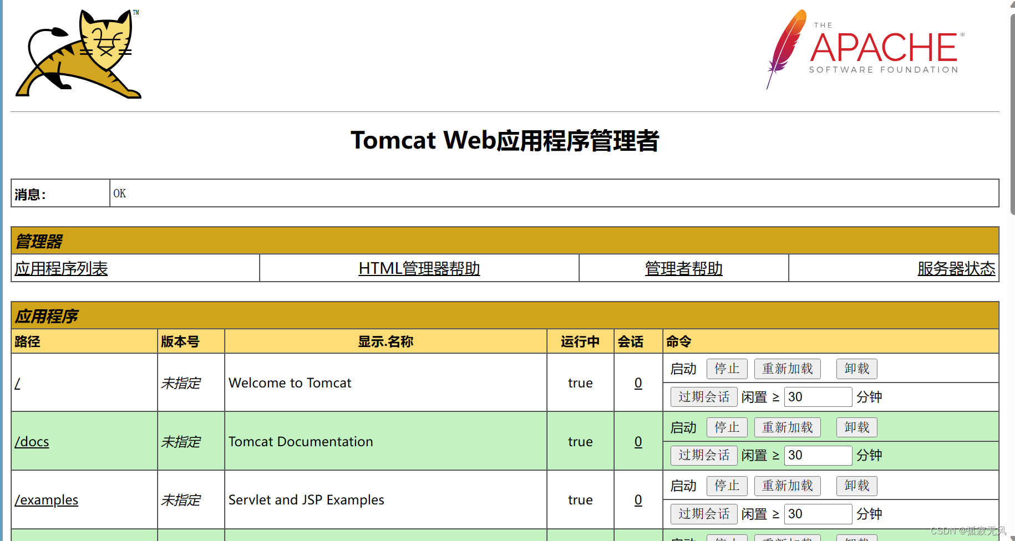Viewport: 1015px width, 541px height.
Task: Click session count 0 for Servlet and JSP Examples
Action: 638,500
